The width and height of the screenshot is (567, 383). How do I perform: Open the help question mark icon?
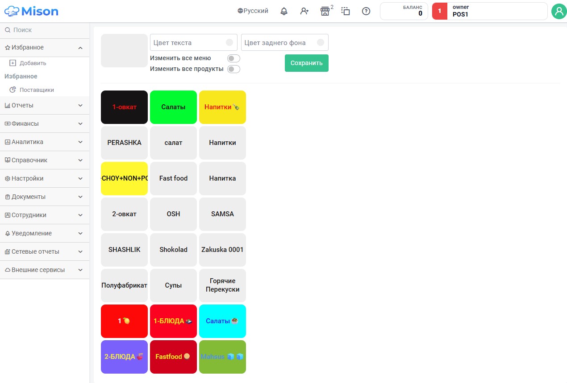pos(366,11)
